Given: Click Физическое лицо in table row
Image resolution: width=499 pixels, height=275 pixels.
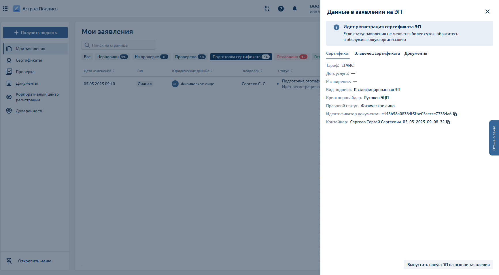Looking at the screenshot, I should 197,84.
